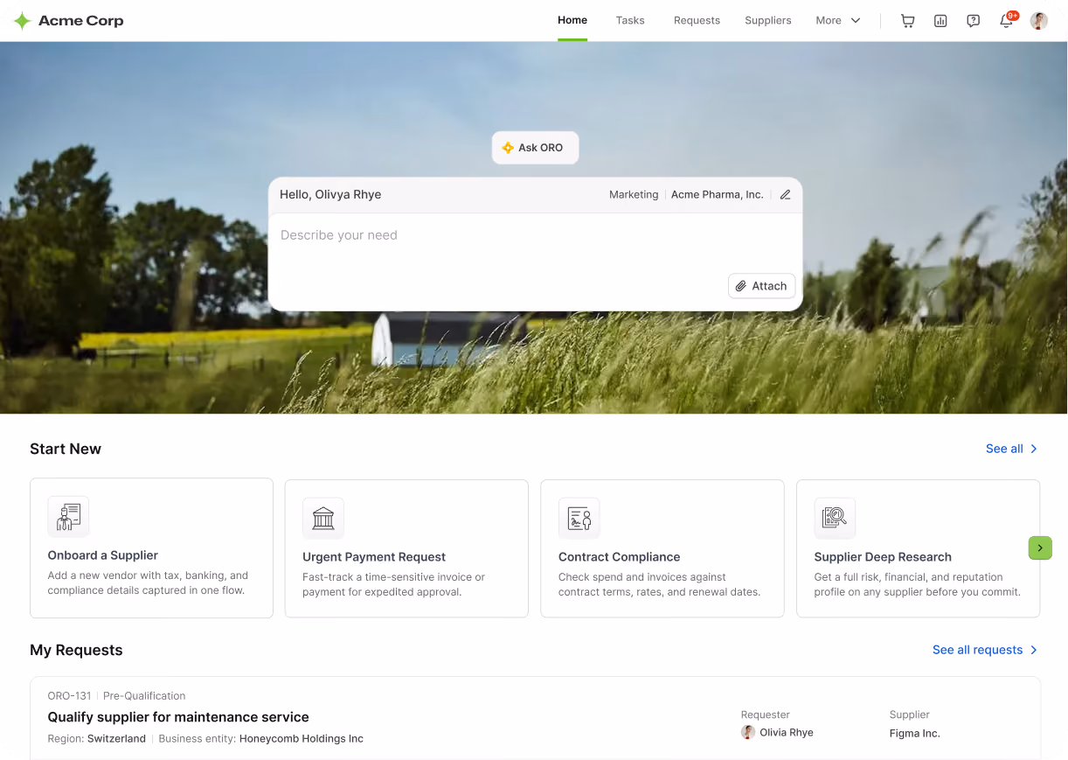Click the Acme Pharma, Inc. entity label

(718, 195)
